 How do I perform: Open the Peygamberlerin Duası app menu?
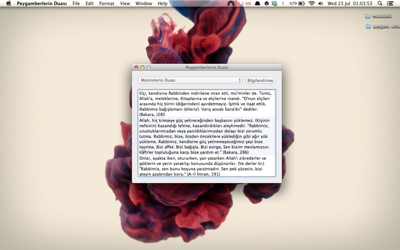coord(42,3)
